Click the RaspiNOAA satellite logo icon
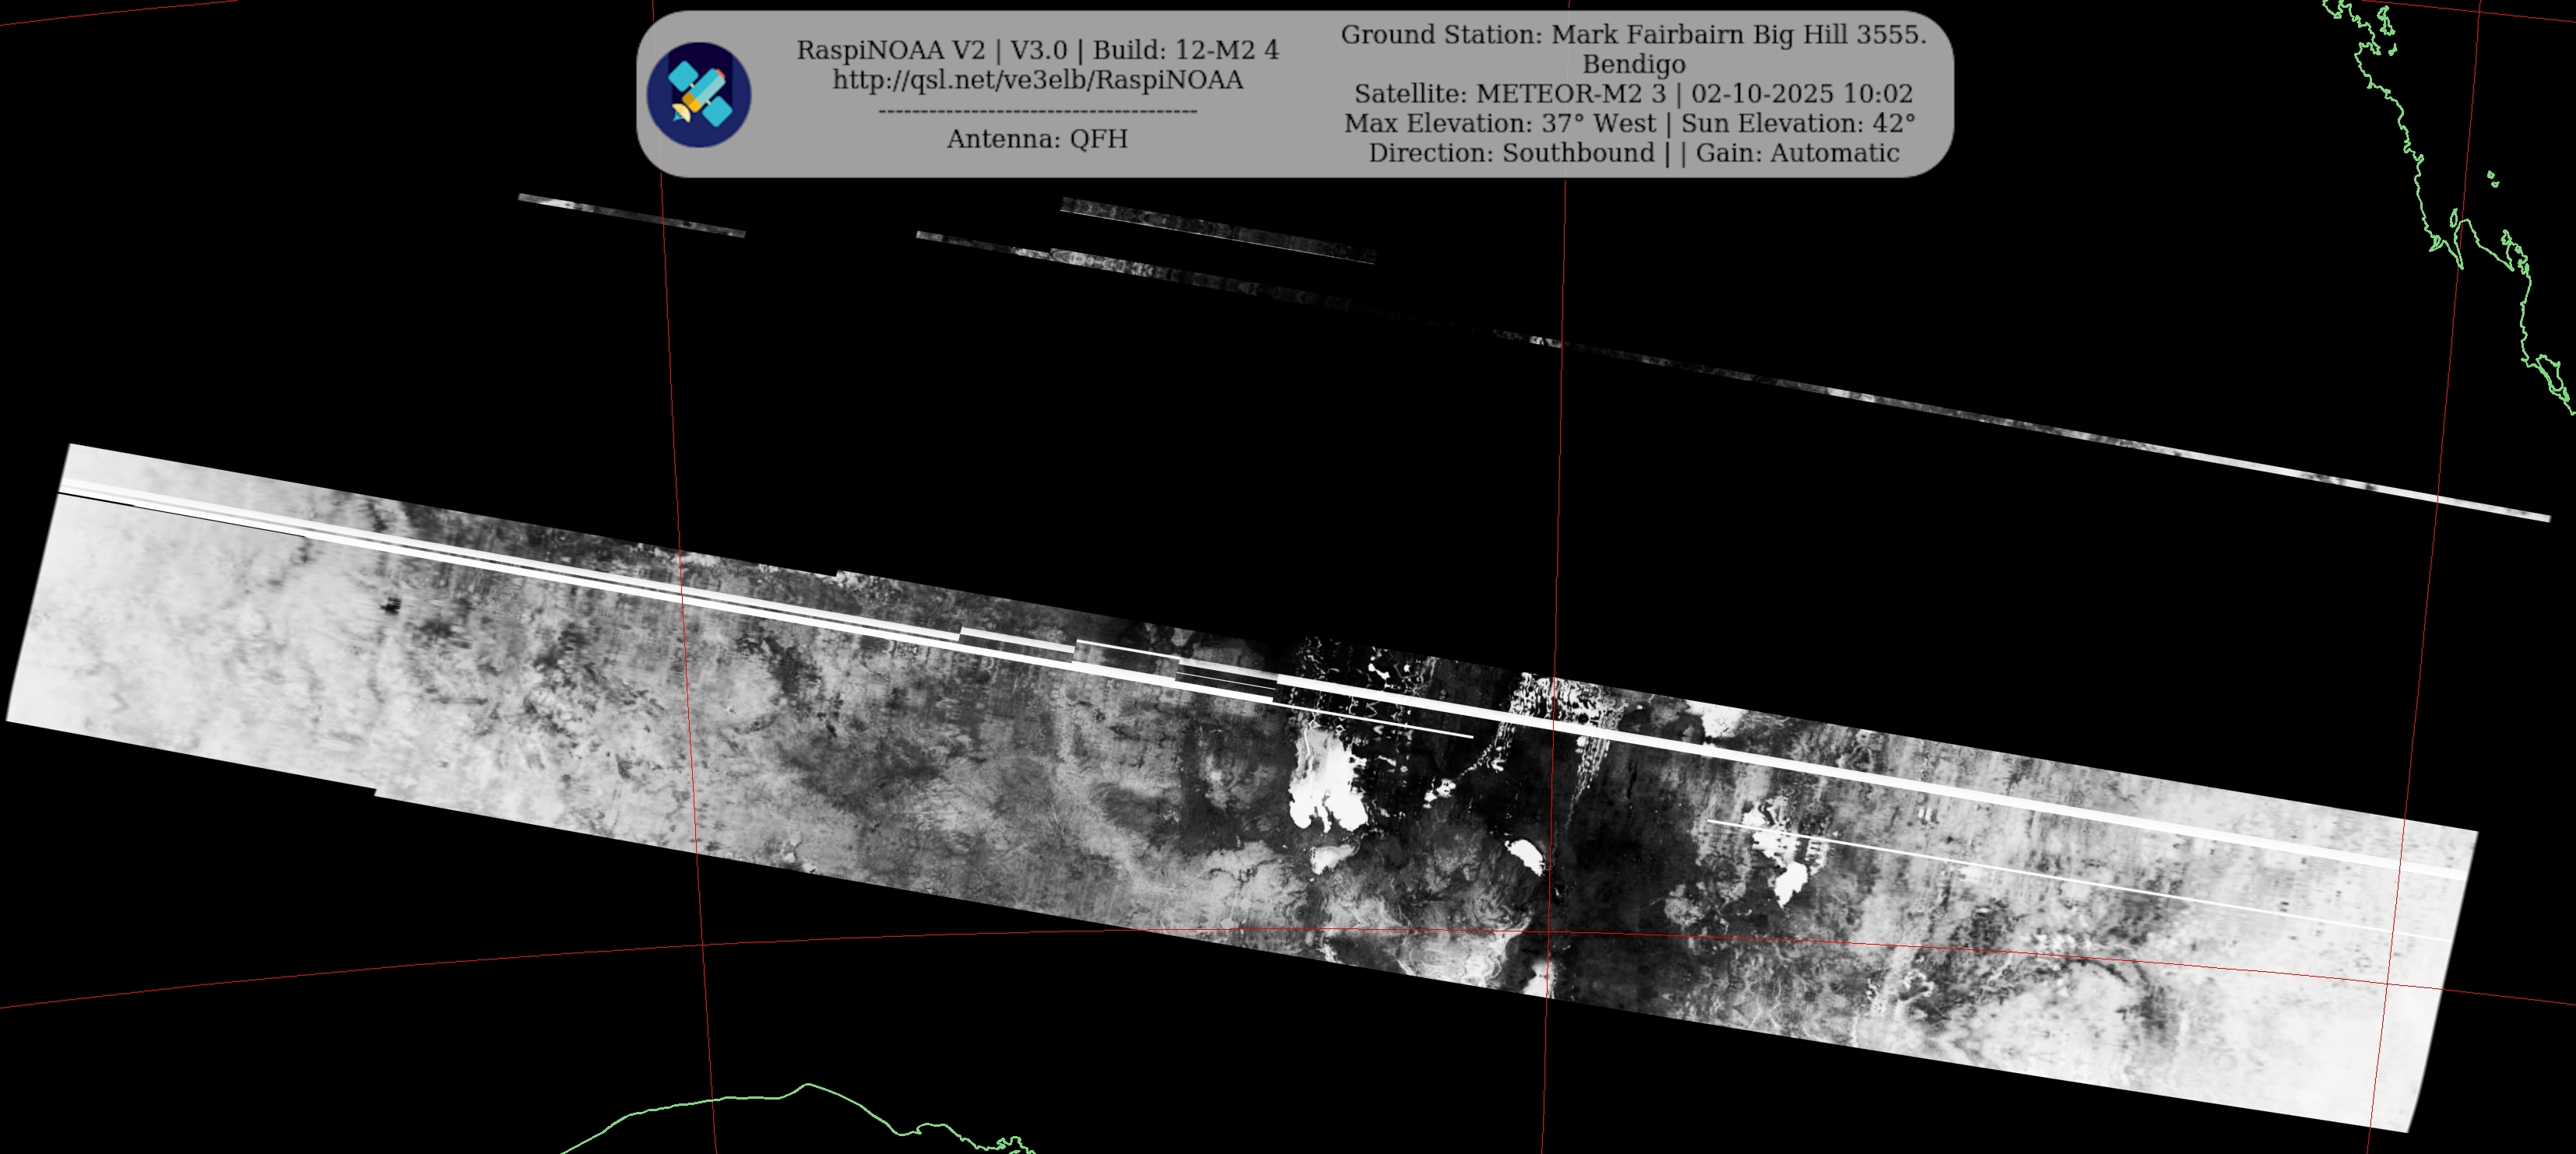2576x1154 pixels. click(698, 95)
